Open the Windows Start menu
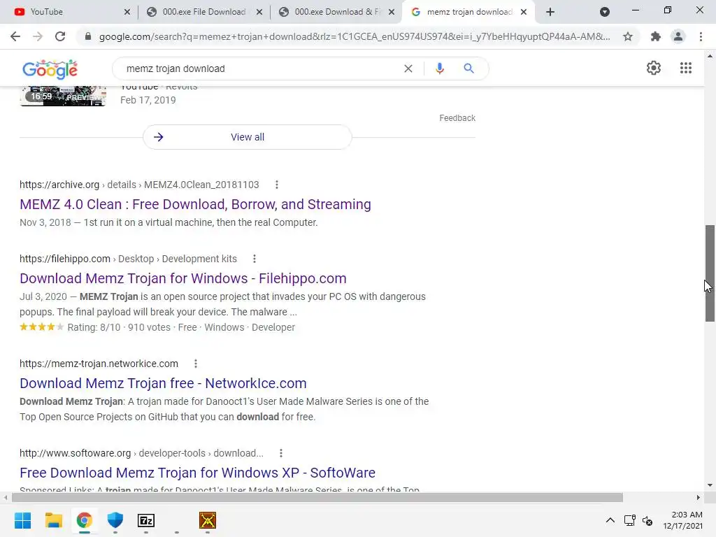 pyautogui.click(x=22, y=520)
